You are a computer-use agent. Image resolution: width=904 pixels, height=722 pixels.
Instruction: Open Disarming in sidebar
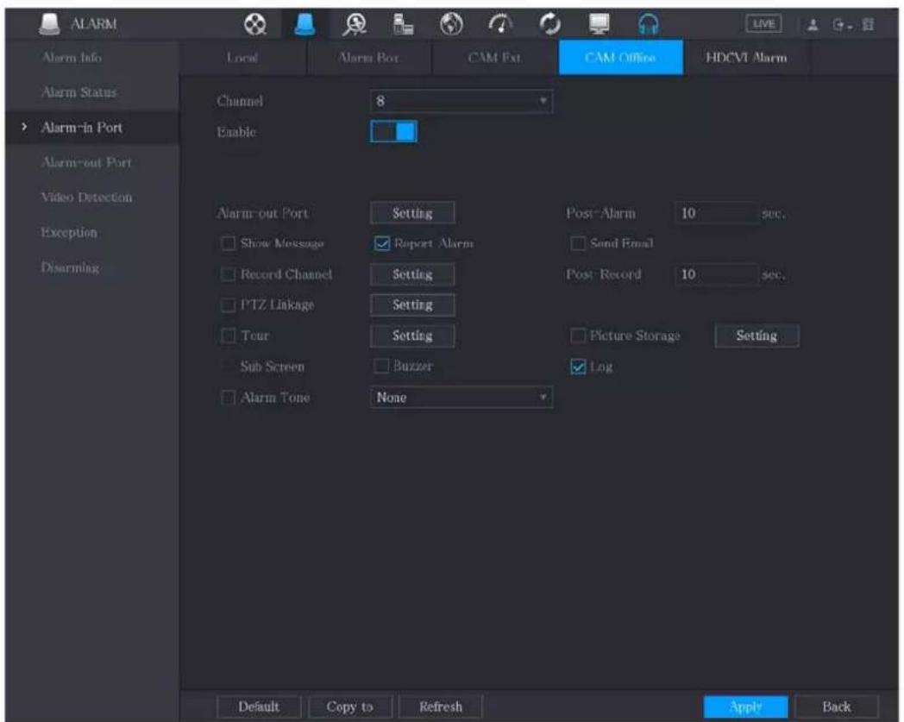tap(71, 267)
